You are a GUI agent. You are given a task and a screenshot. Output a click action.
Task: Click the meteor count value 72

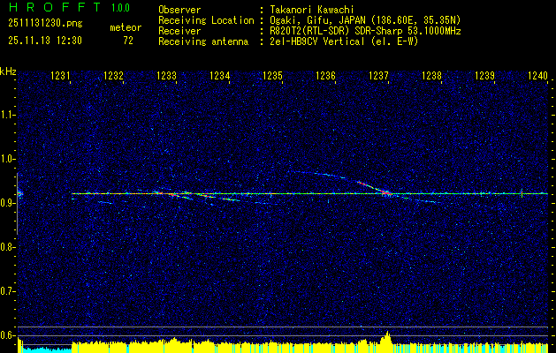click(x=128, y=41)
